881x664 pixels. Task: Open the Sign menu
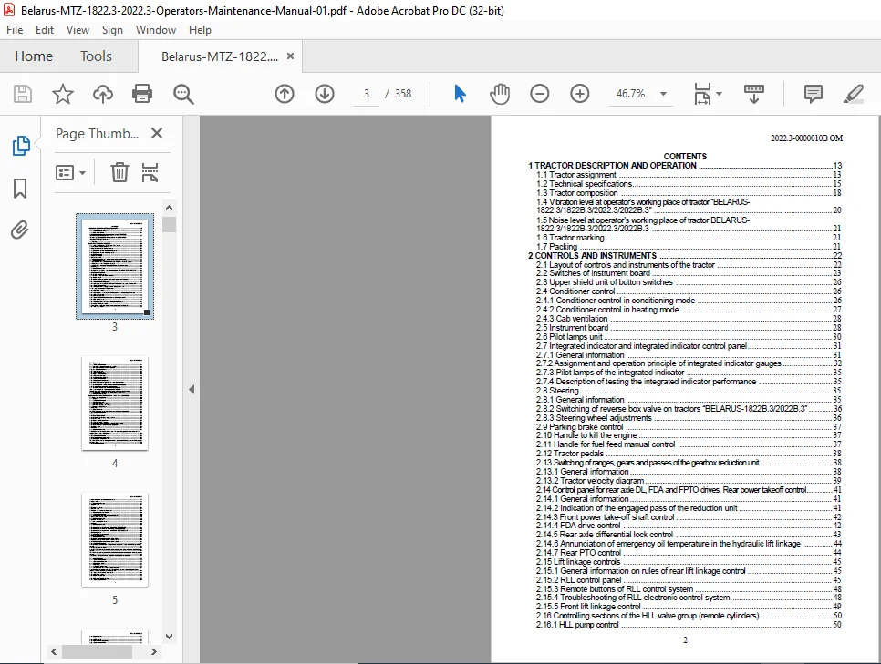coord(112,30)
